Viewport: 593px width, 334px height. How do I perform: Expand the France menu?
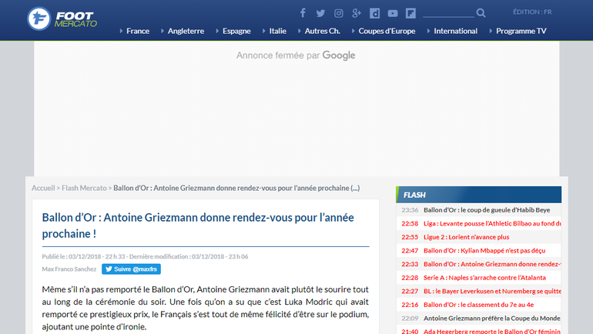coord(137,31)
